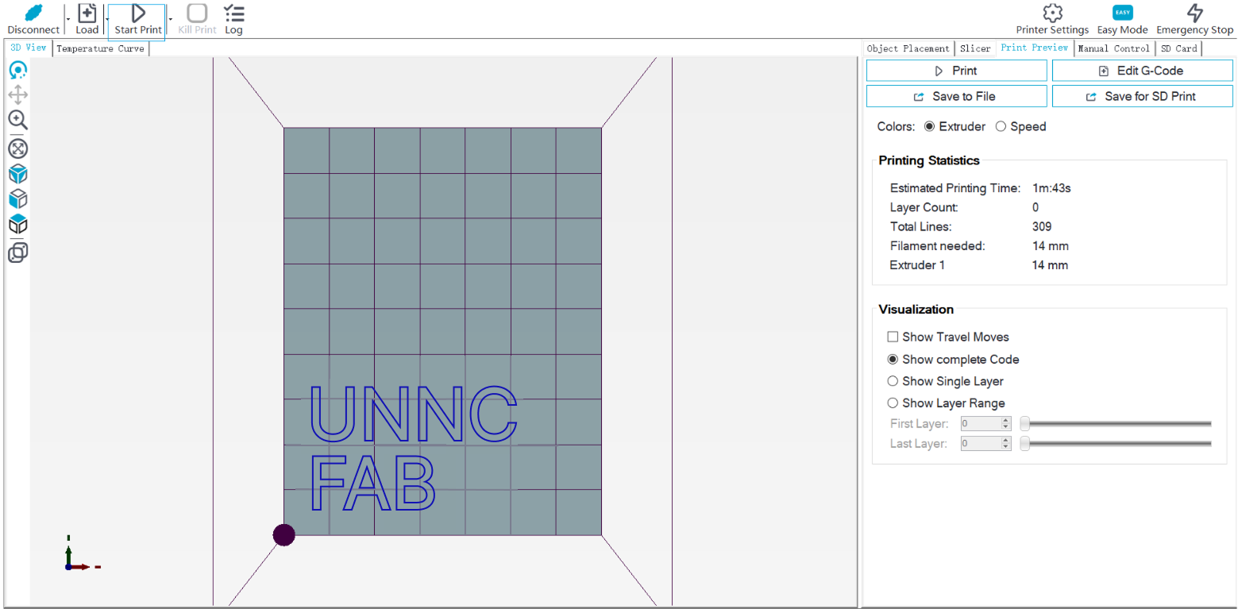Toggle Easy Mode
This screenshot has height=609, width=1238.
pyautogui.click(x=1122, y=19)
